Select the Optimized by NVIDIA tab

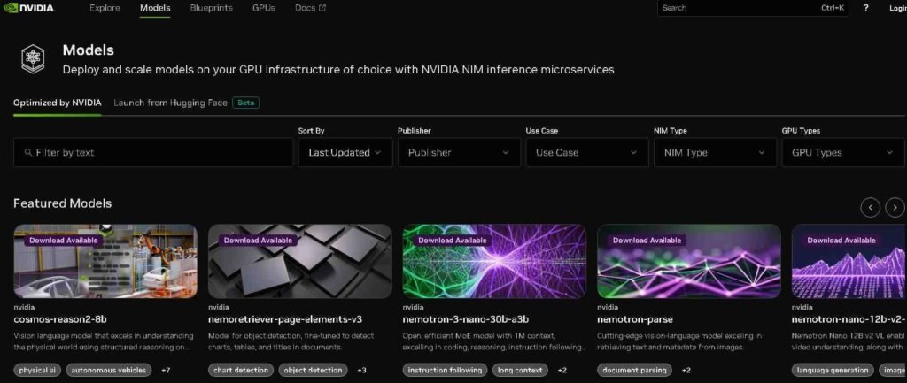tap(57, 103)
